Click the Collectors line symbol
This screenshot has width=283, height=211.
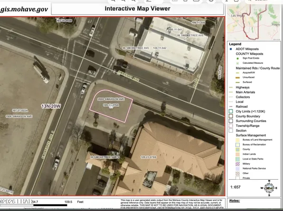pyautogui.click(x=231, y=97)
